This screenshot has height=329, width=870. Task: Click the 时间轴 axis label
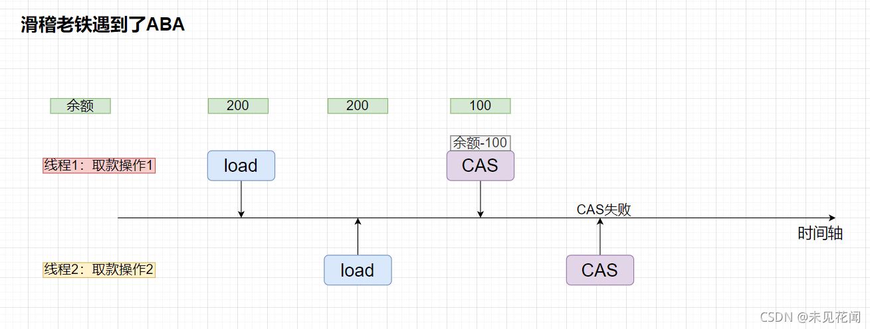tap(820, 233)
